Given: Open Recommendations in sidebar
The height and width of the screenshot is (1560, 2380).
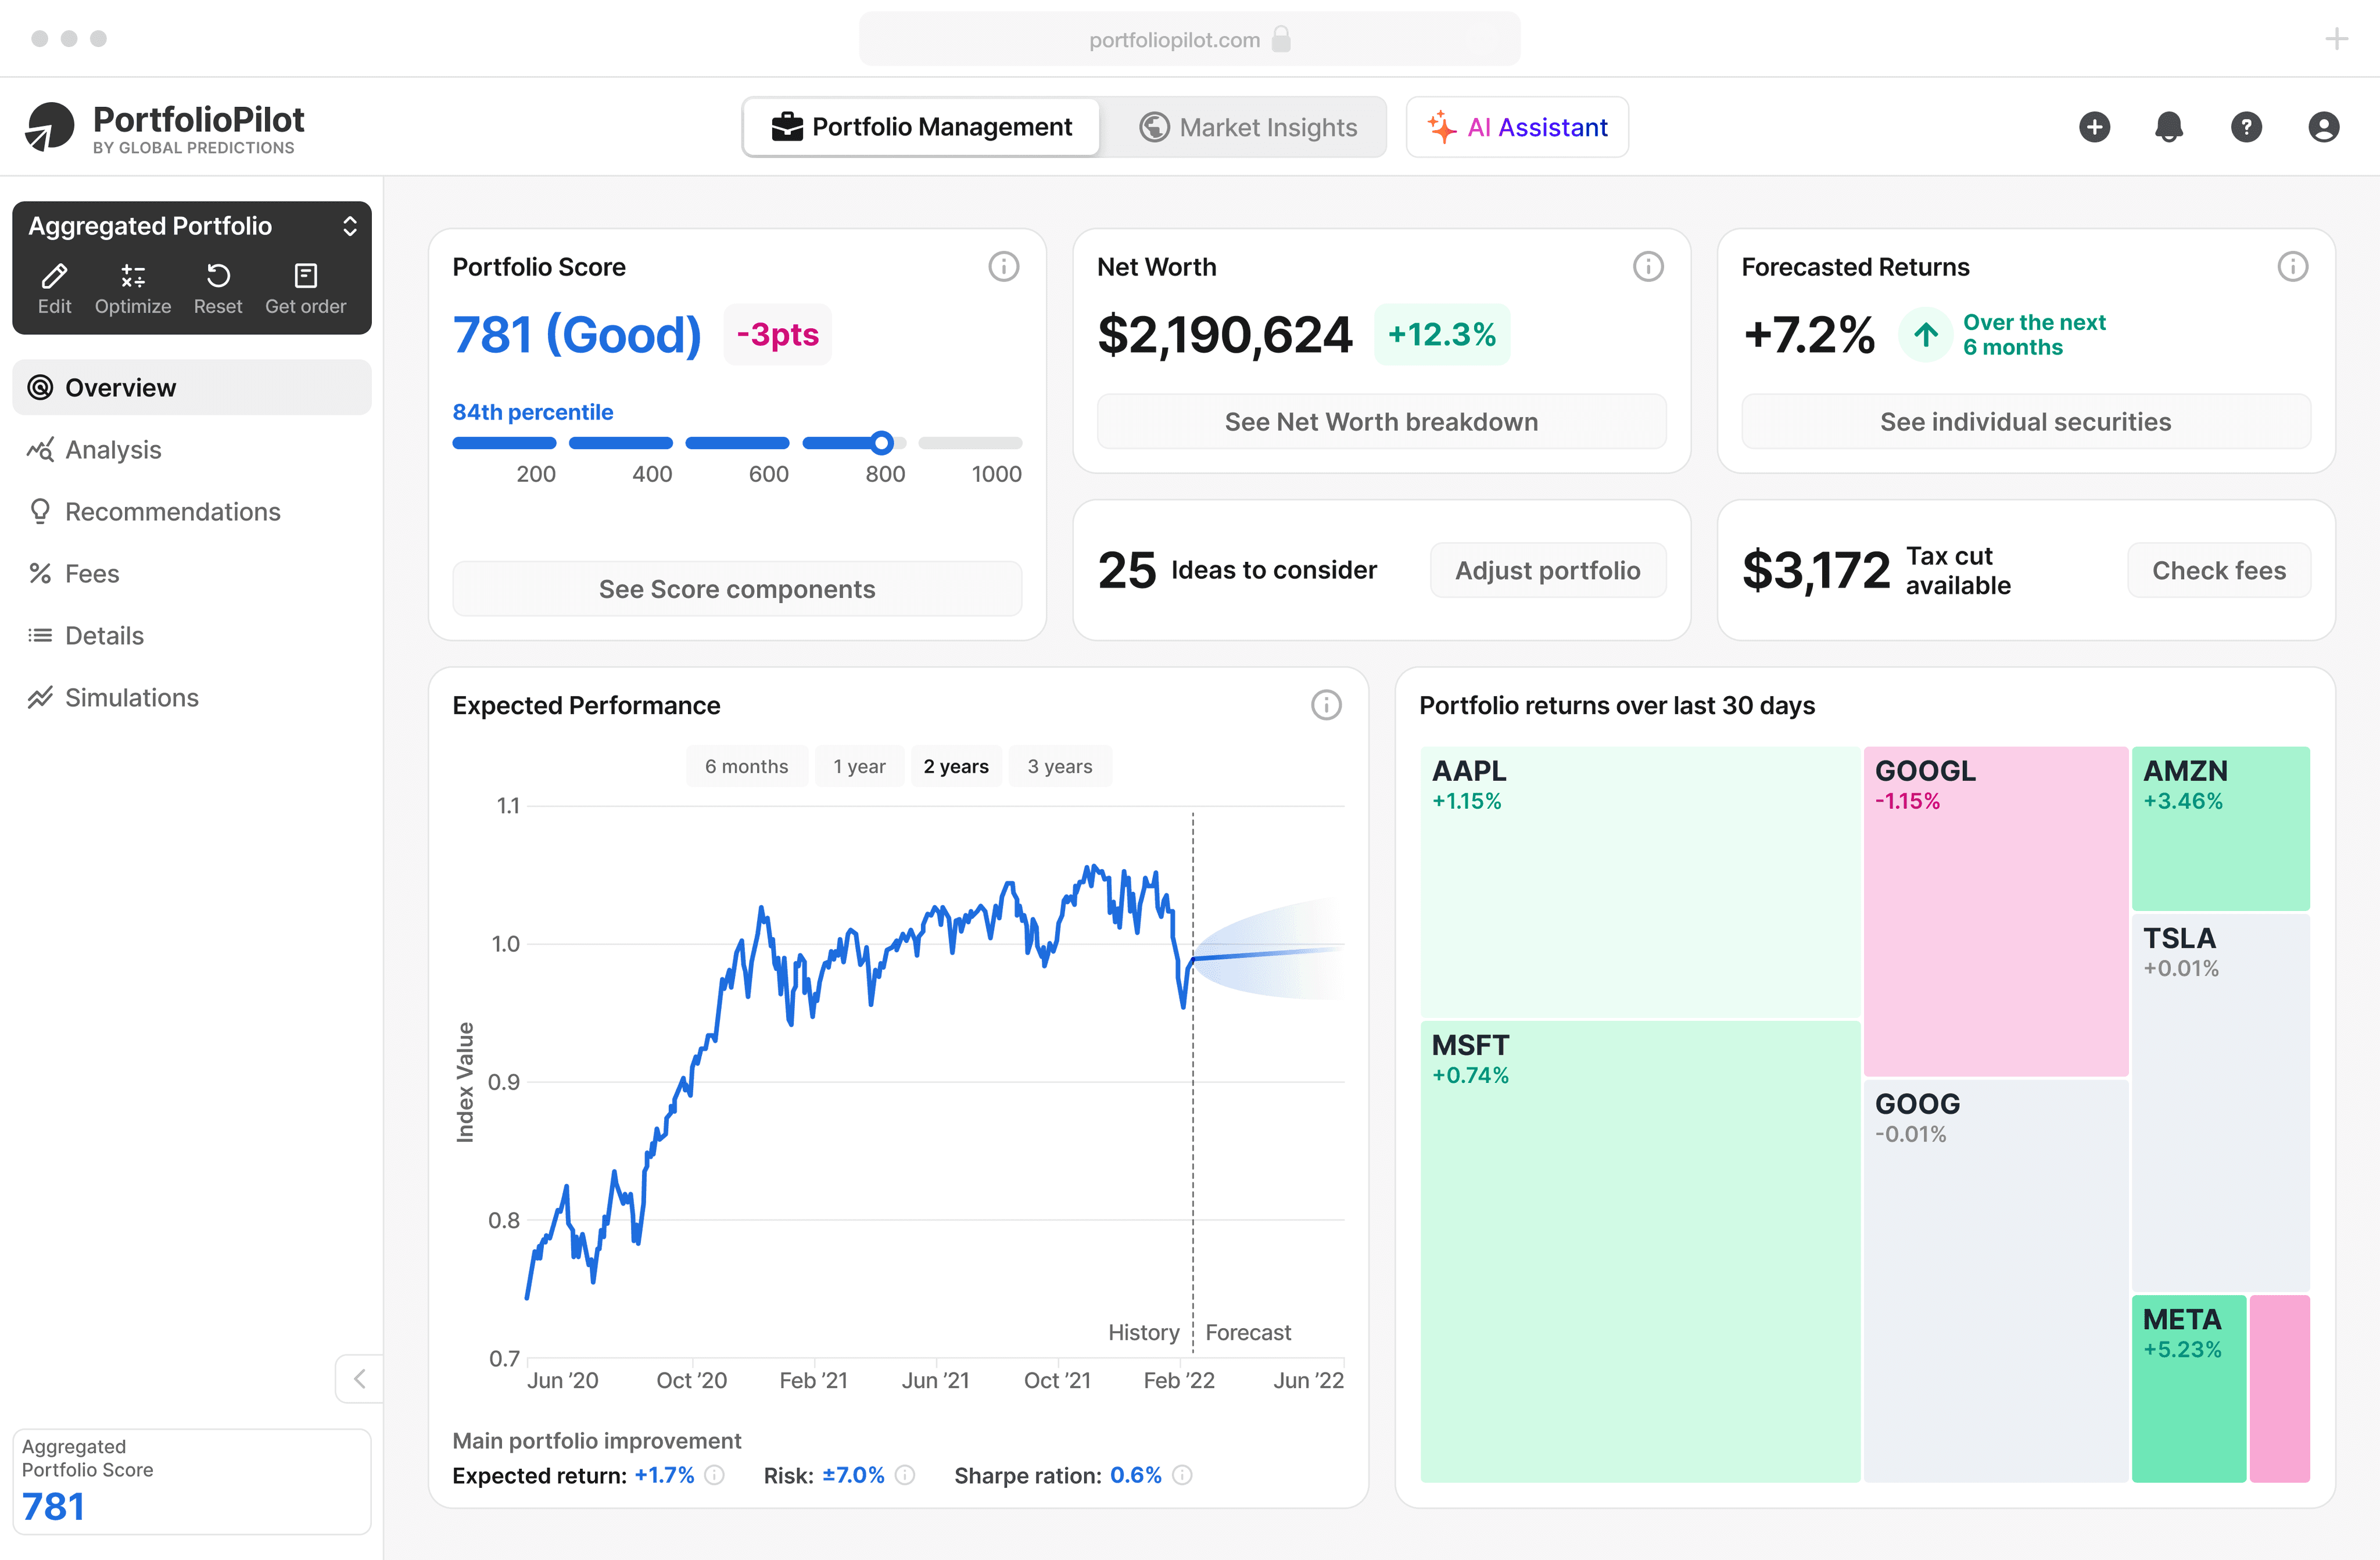Looking at the screenshot, I should click(x=191, y=512).
